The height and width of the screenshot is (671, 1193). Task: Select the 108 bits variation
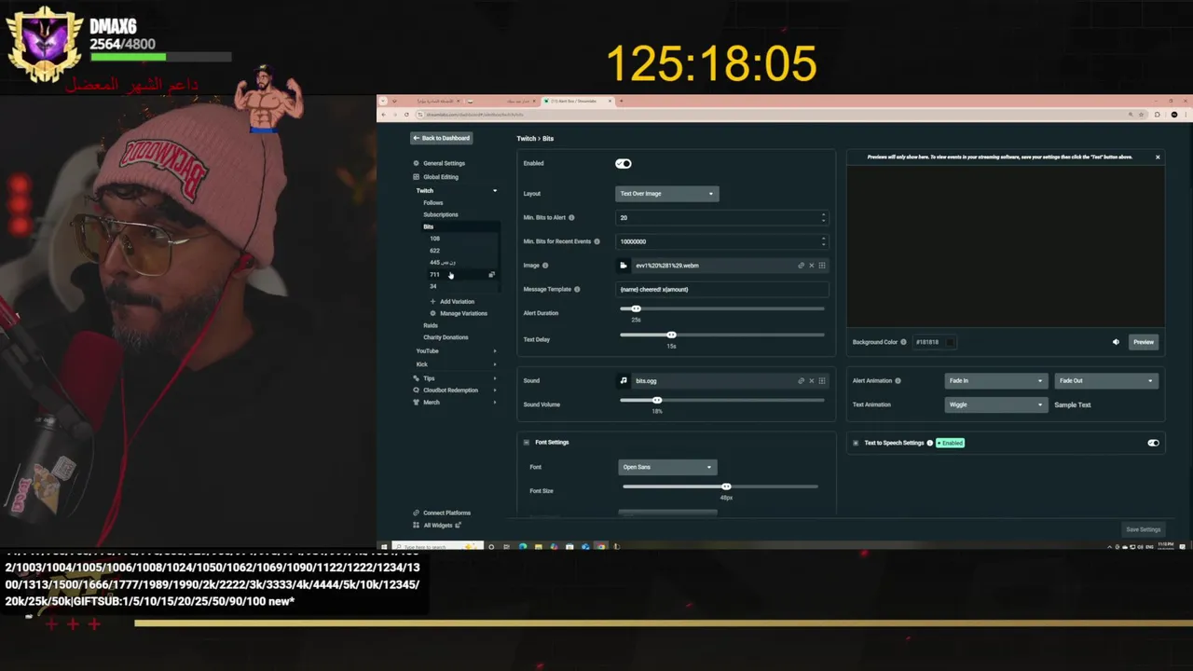[x=434, y=239]
